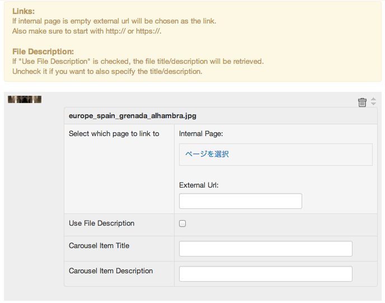The width and height of the screenshot is (385, 303).
Task: Click the "File Description:" help heading
Action: click(x=43, y=52)
